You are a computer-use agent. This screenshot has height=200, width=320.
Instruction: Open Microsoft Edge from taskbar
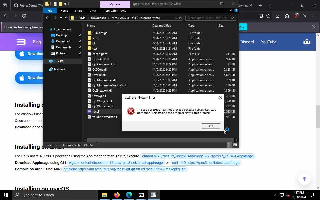(x=129, y=195)
